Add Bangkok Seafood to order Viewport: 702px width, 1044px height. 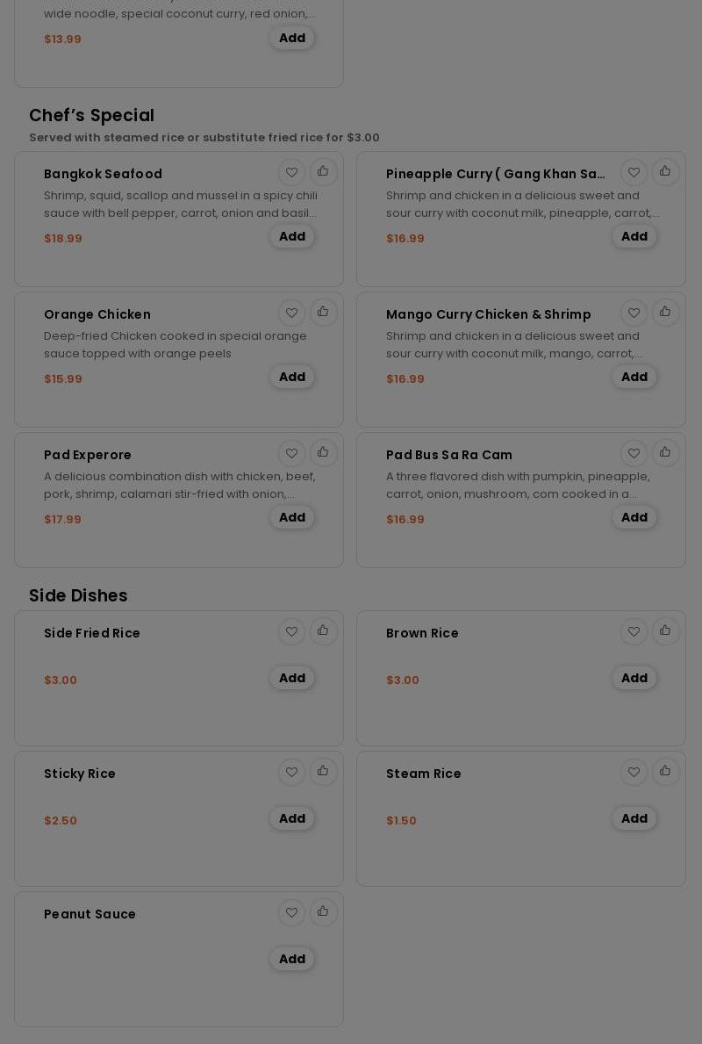[292, 236]
